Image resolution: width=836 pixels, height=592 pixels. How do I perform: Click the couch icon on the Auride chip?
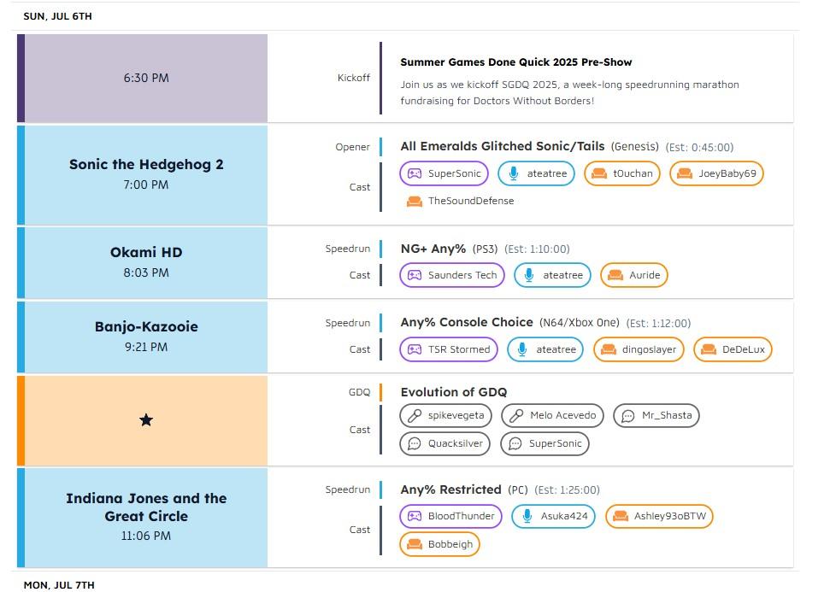[x=615, y=275]
